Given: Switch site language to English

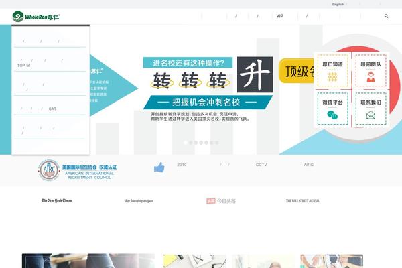Looking at the screenshot, I should (x=338, y=5).
